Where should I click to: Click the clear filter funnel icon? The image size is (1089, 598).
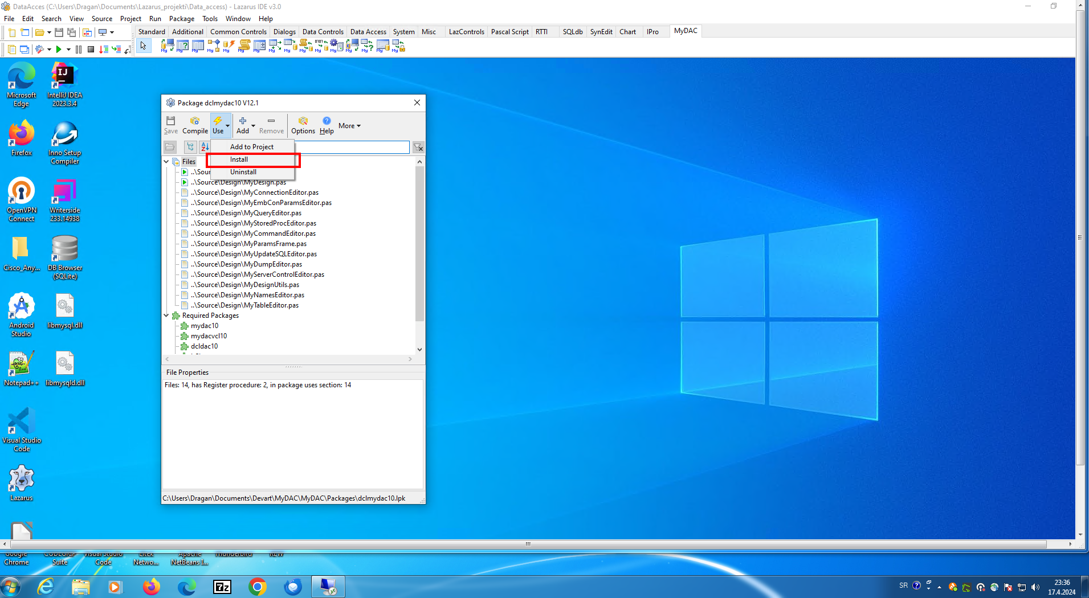(418, 147)
